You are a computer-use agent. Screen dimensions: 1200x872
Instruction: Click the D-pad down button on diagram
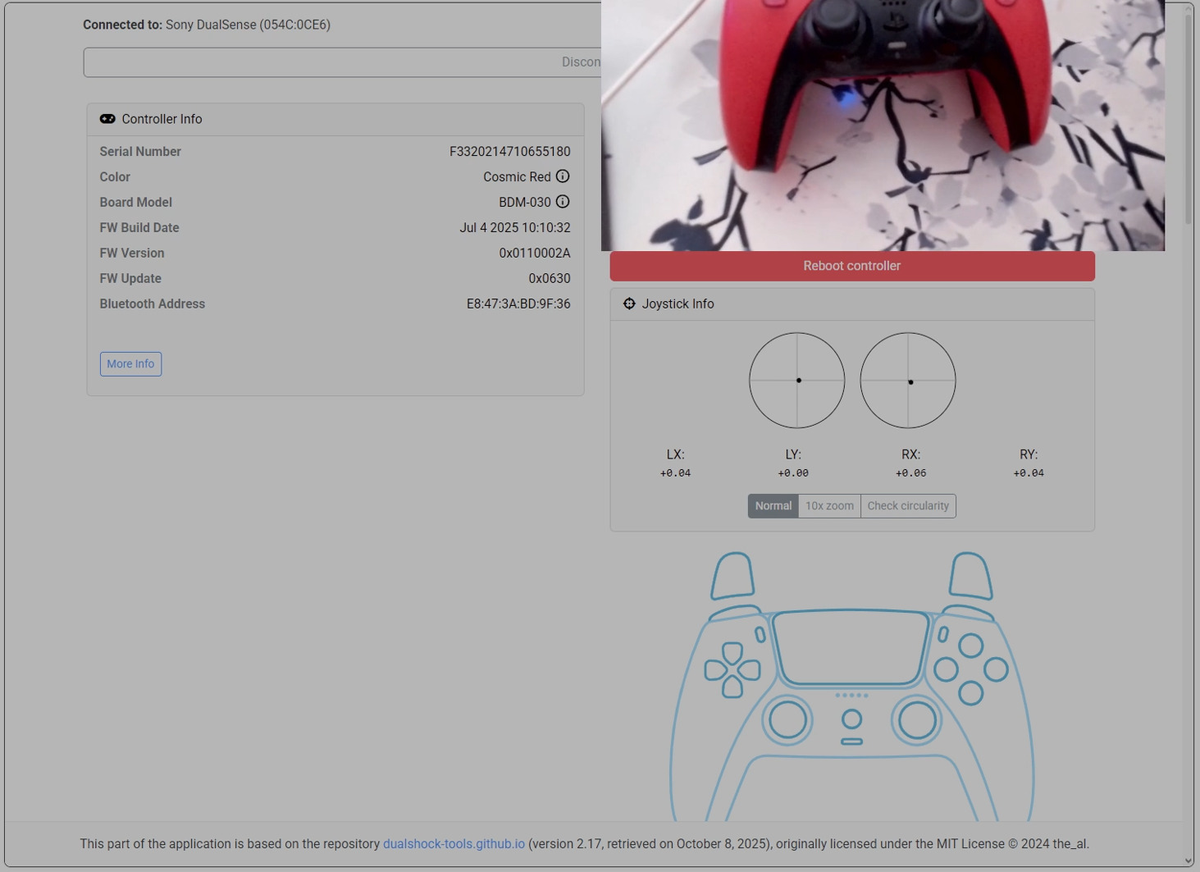732,687
